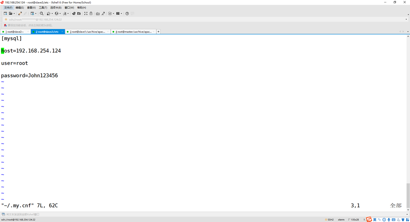Click the Sogou microphone voice icon

(389, 220)
